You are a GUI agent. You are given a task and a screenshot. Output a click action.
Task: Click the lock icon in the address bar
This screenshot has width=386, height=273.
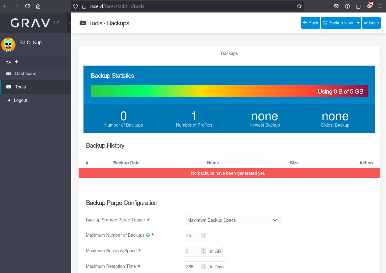tap(84, 6)
